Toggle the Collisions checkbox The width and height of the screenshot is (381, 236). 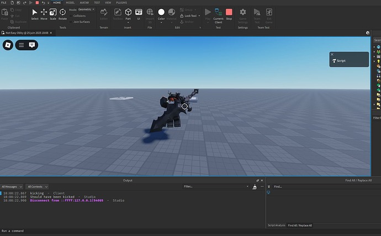71,16
